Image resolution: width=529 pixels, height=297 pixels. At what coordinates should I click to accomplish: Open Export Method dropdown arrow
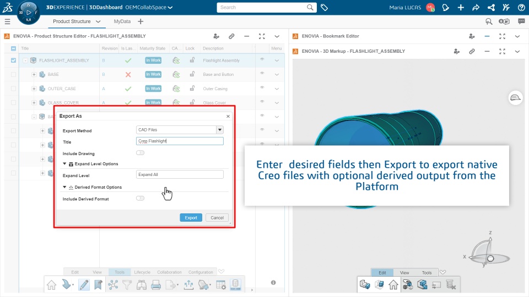click(x=220, y=130)
